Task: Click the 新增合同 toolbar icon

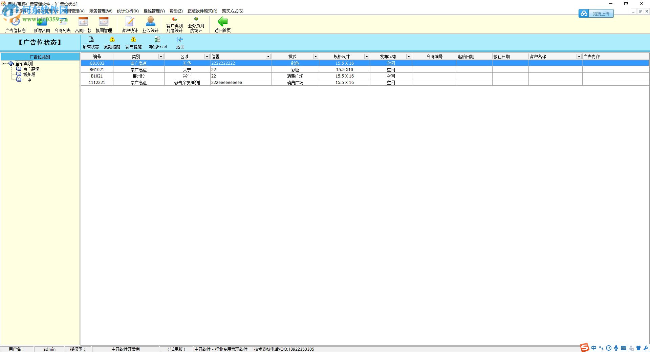Action: tap(42, 24)
